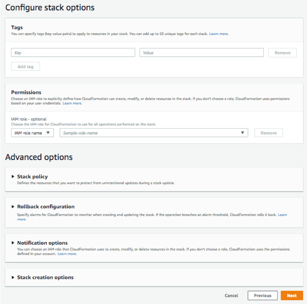Click the Stack policy heading
This screenshot has width=307, height=304.
32,177
